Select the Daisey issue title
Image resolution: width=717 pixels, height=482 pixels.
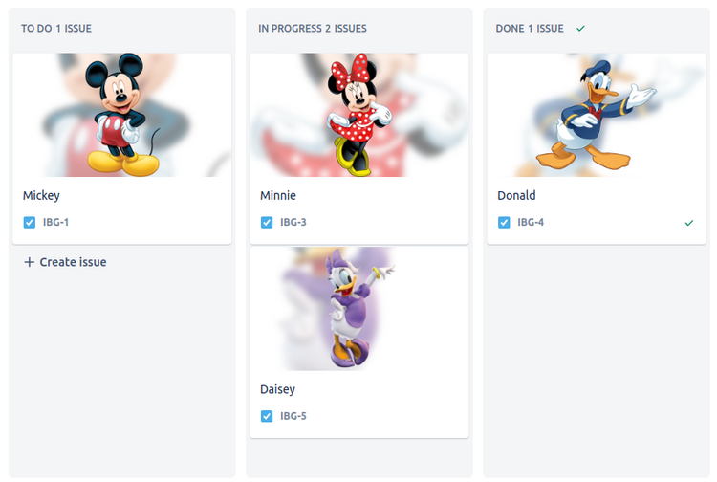tap(277, 389)
